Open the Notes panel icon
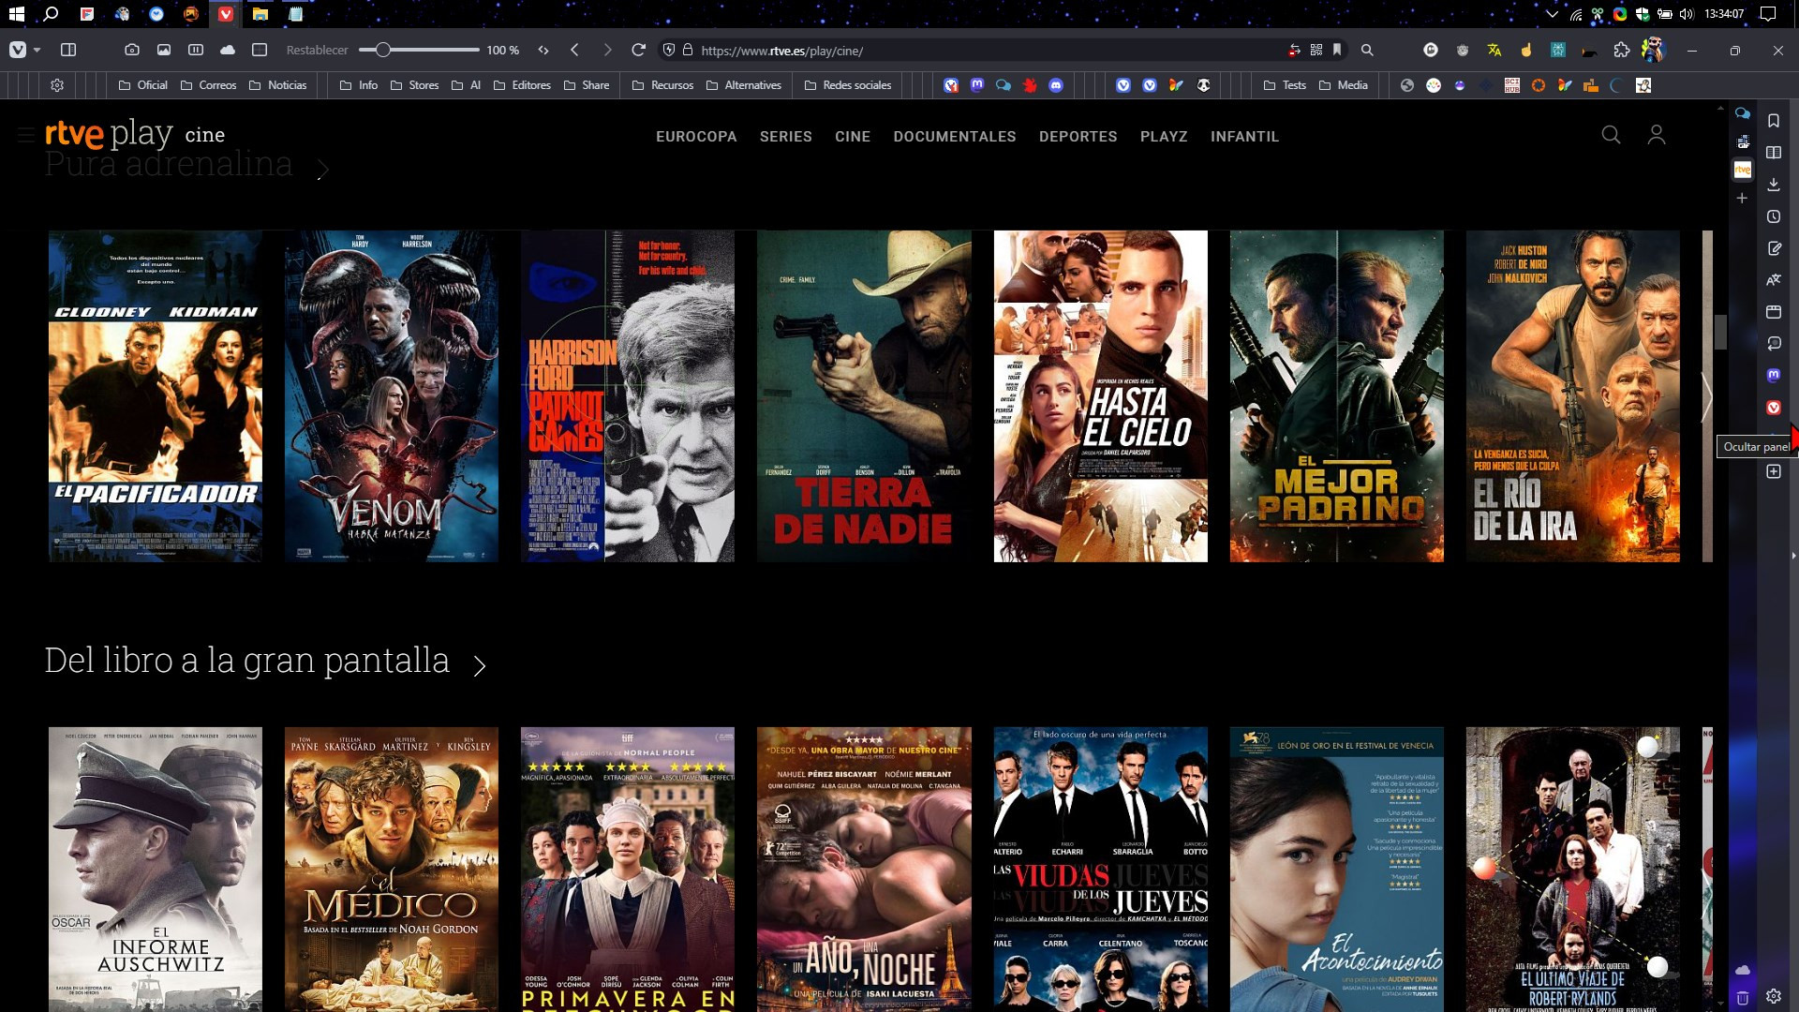This screenshot has height=1012, width=1799. 1774,248
